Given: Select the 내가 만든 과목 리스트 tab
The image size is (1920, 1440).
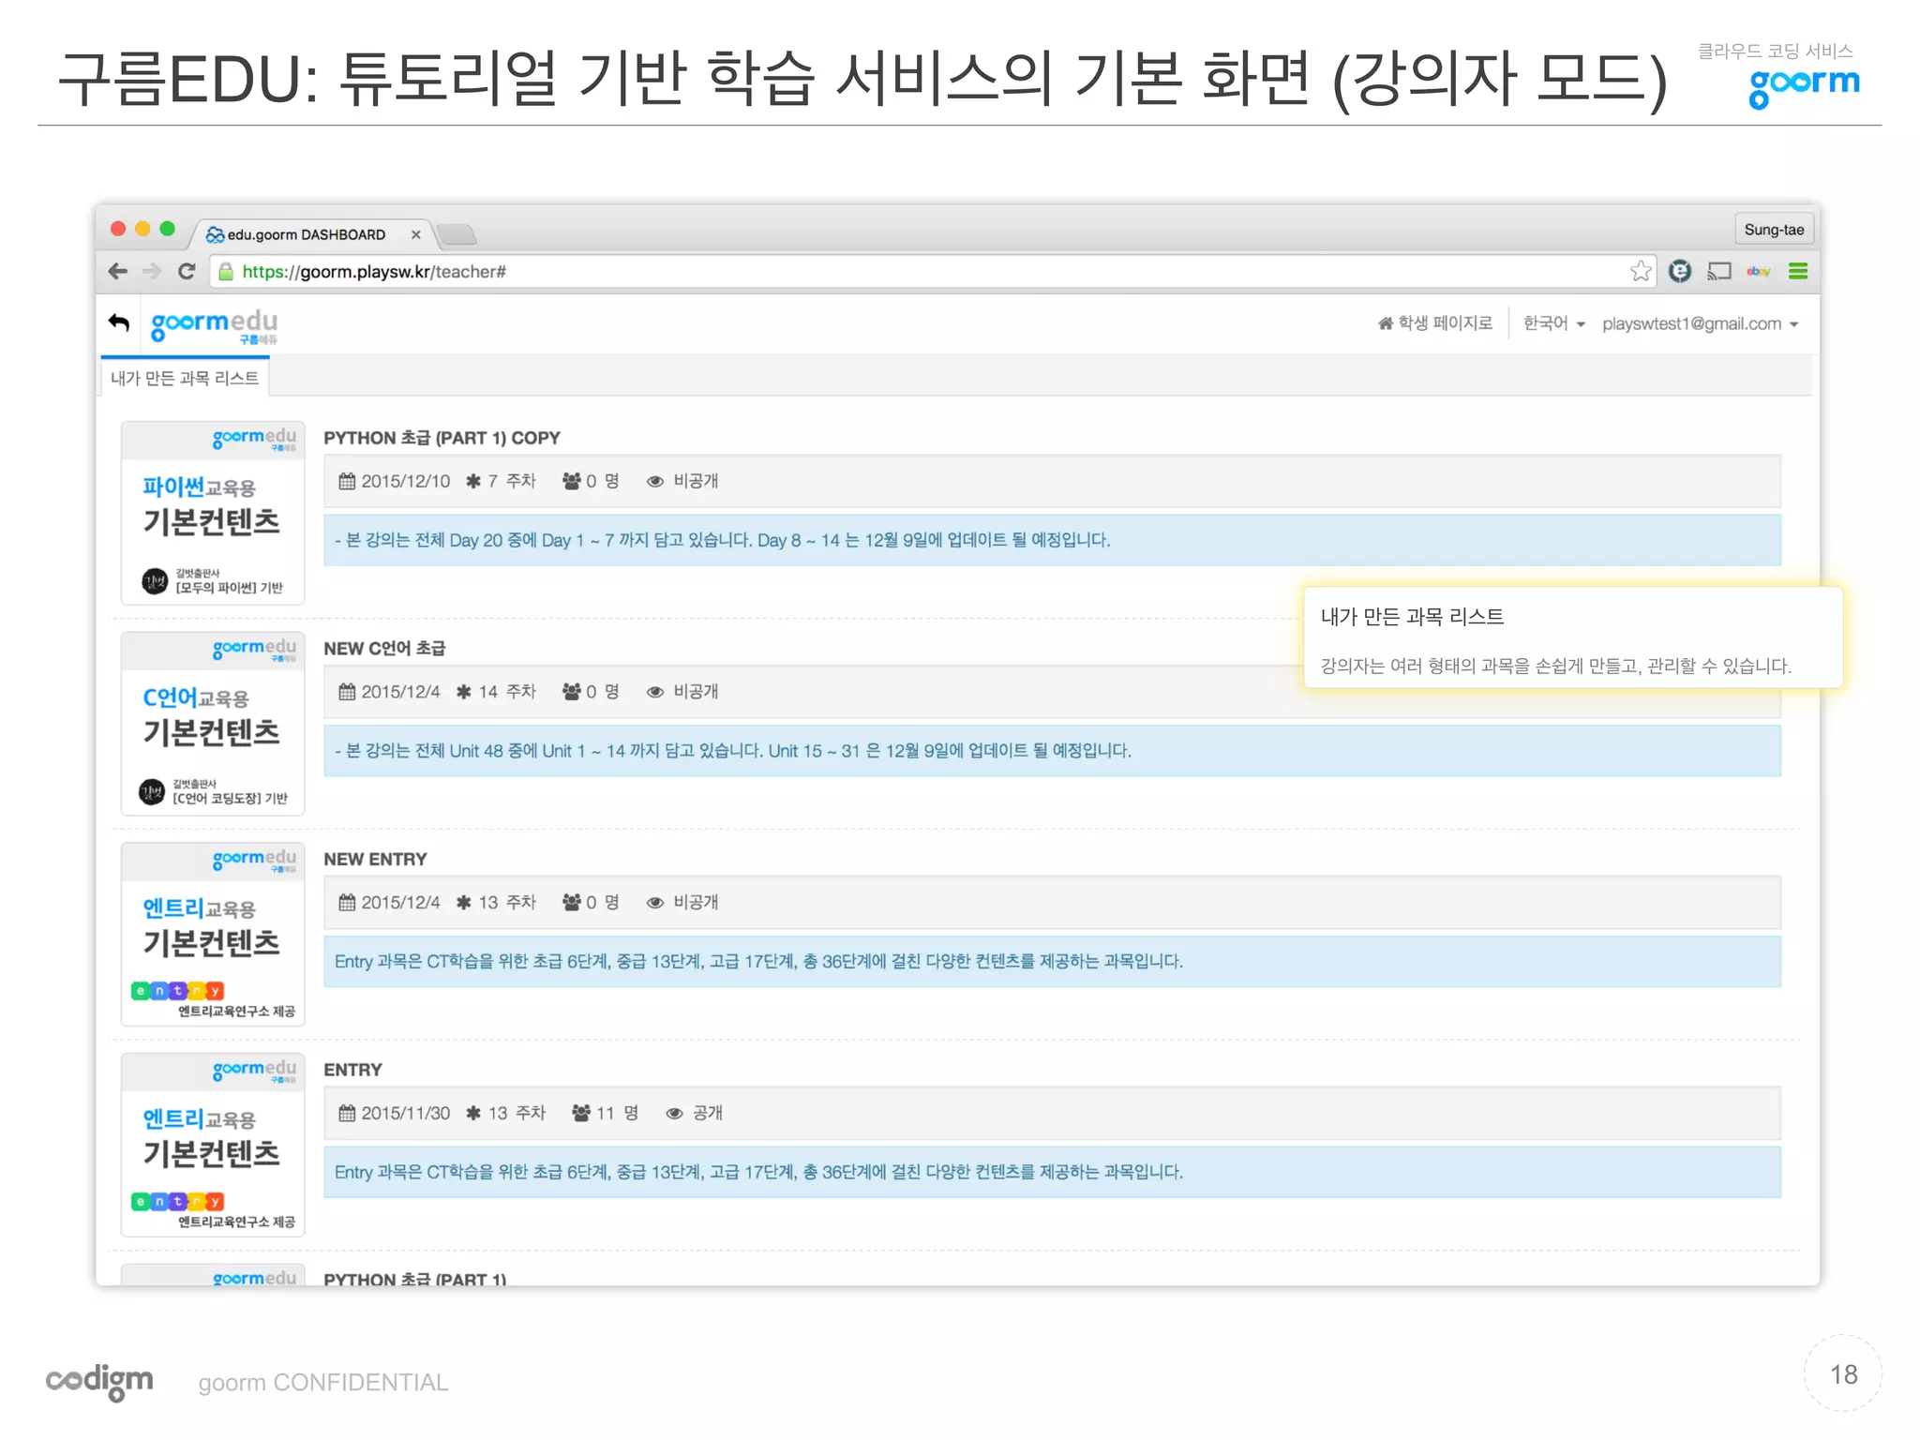Looking at the screenshot, I should pyautogui.click(x=185, y=378).
